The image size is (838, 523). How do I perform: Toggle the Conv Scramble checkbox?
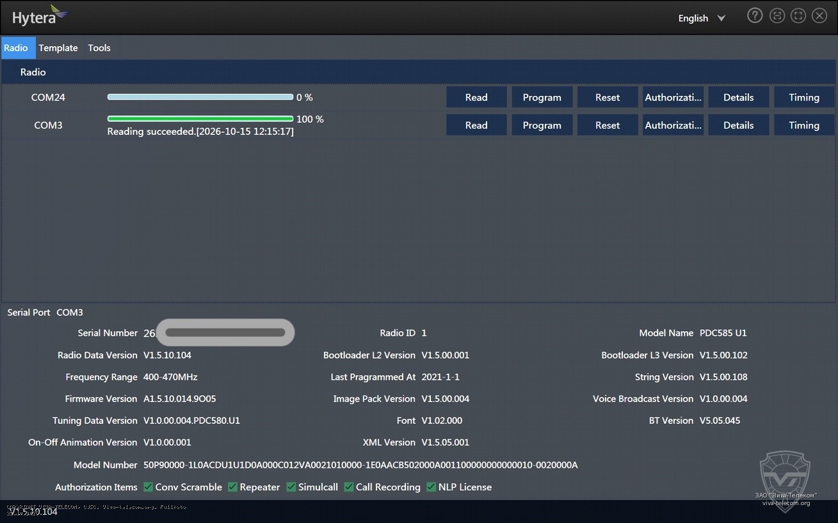(x=149, y=487)
